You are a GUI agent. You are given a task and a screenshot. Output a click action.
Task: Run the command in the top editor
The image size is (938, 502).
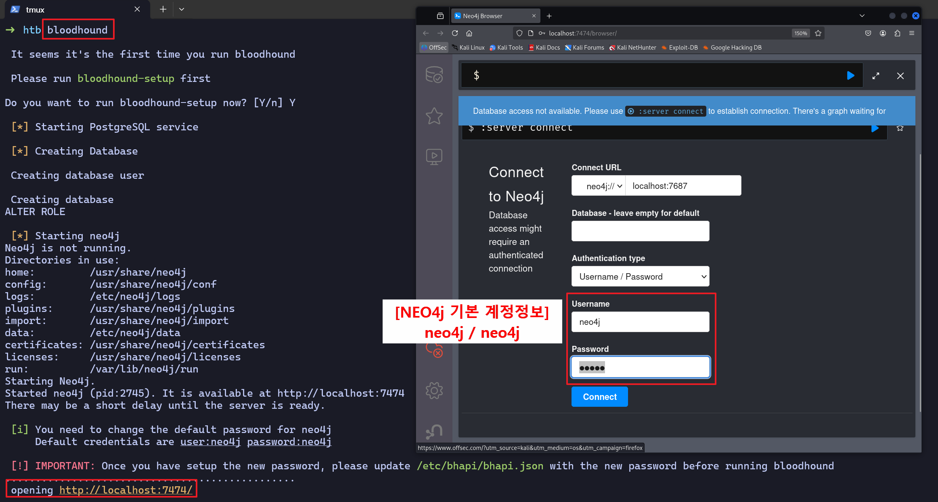pos(850,75)
